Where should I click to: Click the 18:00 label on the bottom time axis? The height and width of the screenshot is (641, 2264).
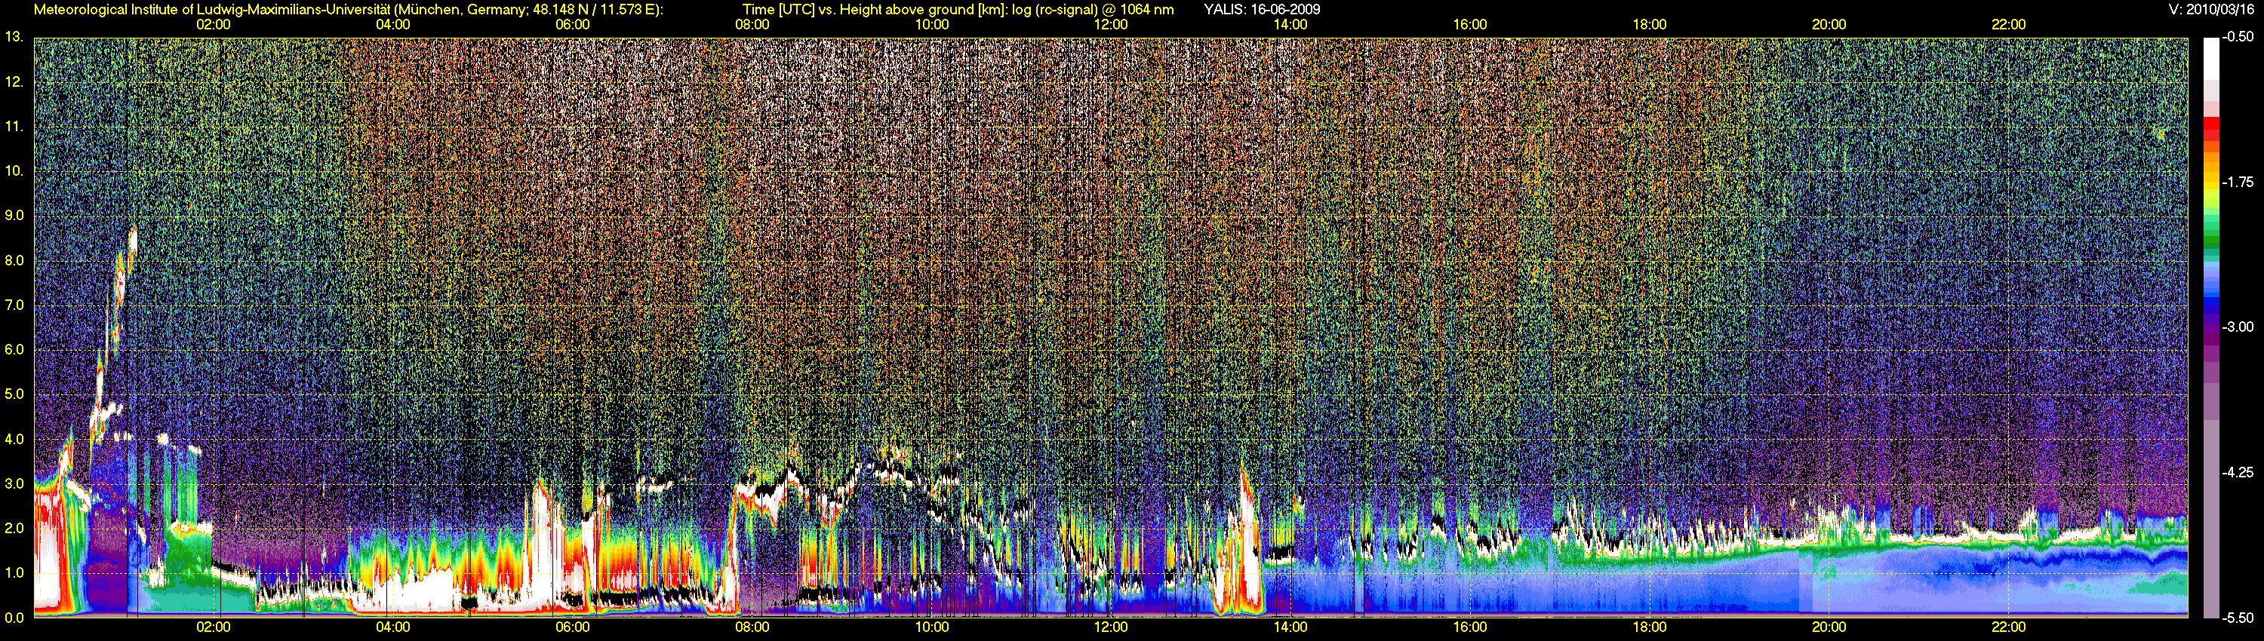pyautogui.click(x=1650, y=627)
